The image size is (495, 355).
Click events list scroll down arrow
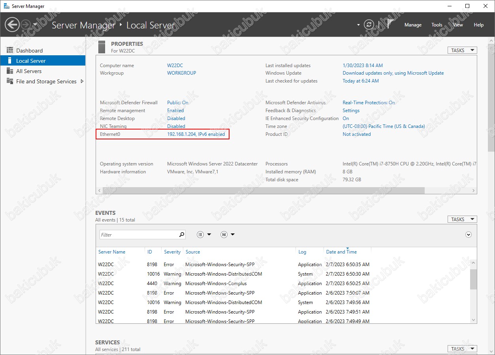[473, 319]
